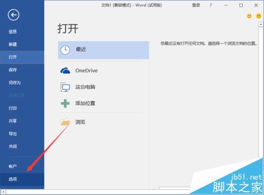
Task: Click the clock icon beside 最近
Action: click(x=65, y=50)
